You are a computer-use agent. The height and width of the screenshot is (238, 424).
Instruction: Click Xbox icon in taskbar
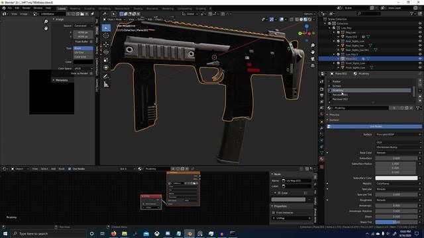click(157, 233)
